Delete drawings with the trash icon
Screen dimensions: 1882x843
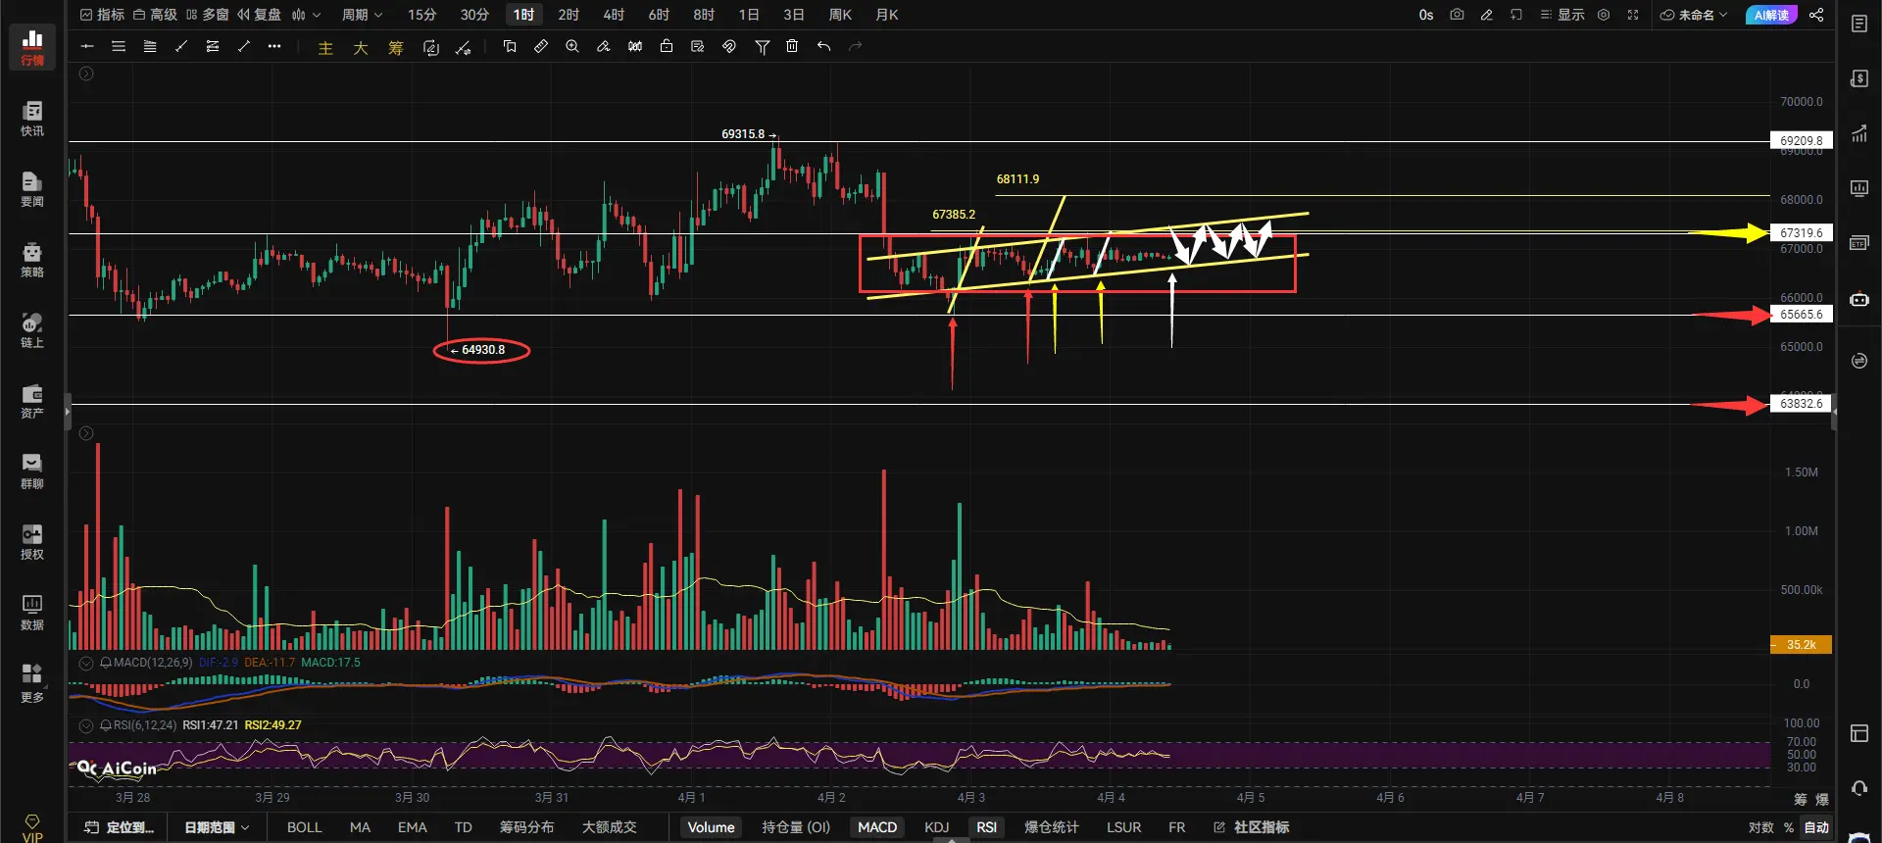[x=792, y=46]
